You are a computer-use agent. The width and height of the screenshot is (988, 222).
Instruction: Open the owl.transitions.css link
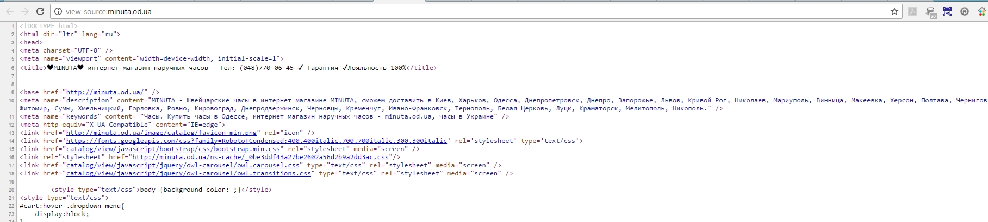point(188,174)
